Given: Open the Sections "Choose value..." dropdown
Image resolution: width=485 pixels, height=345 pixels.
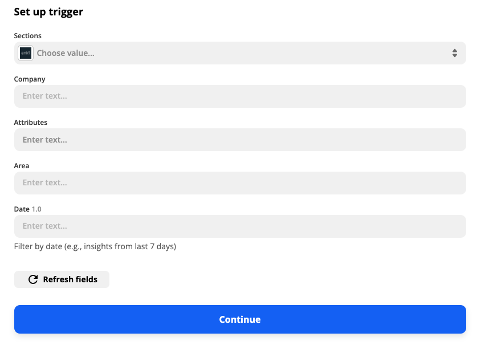Looking at the screenshot, I should [239, 53].
